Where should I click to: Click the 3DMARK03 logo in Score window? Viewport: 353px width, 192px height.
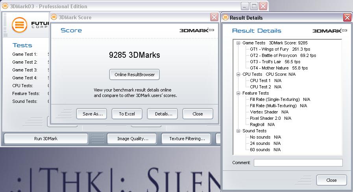coord(197,30)
